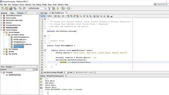Select StringMethodsExample.java in project tree
This screenshot has height=95, width=169.
22,44
